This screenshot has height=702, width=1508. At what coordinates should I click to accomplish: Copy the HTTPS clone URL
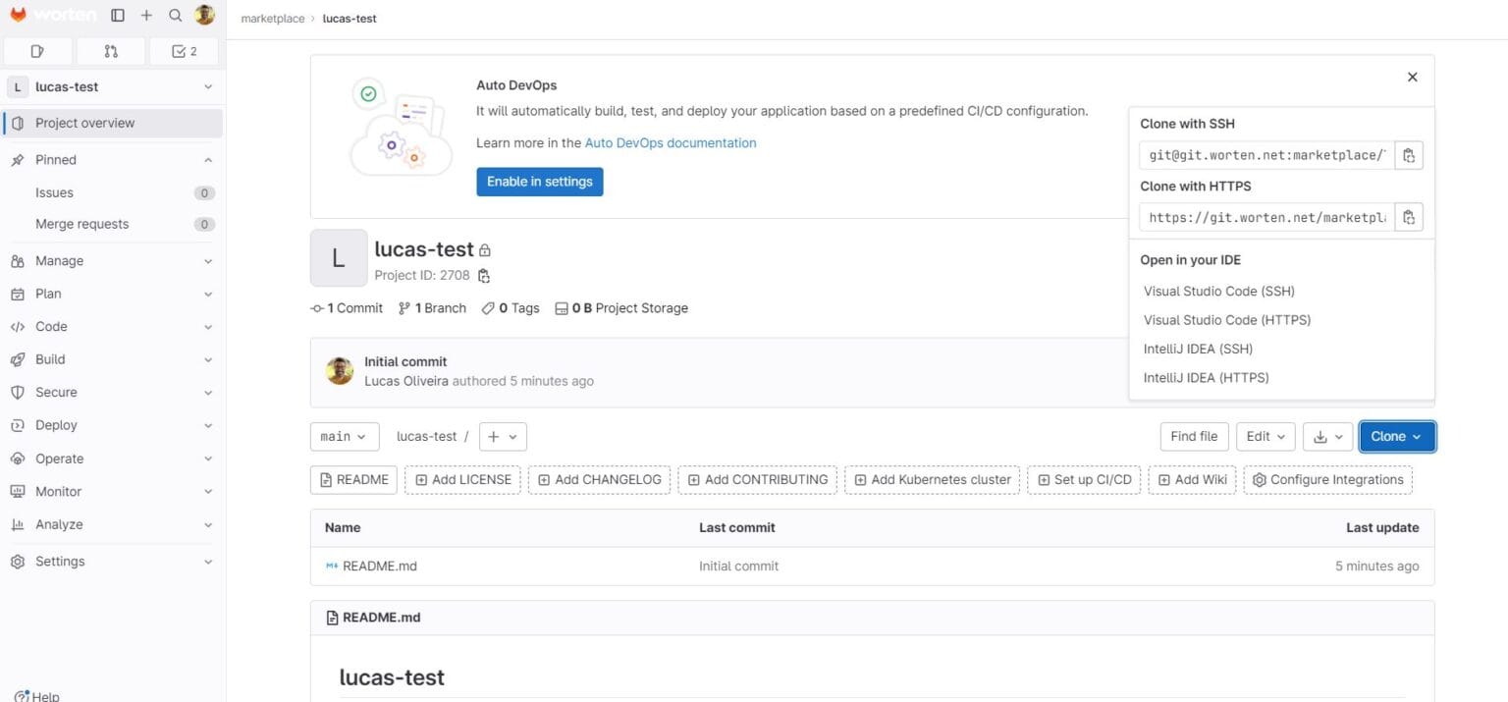pyautogui.click(x=1409, y=217)
